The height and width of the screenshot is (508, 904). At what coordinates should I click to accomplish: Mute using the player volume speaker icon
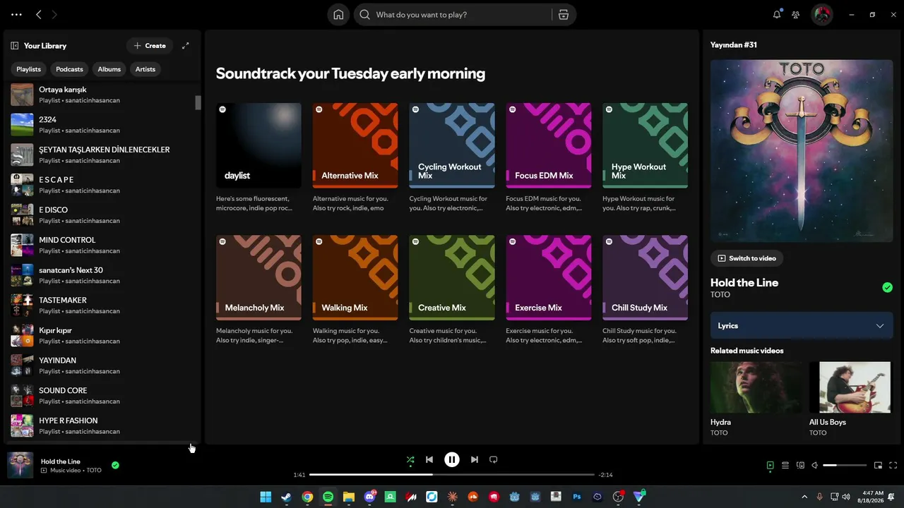815,465
